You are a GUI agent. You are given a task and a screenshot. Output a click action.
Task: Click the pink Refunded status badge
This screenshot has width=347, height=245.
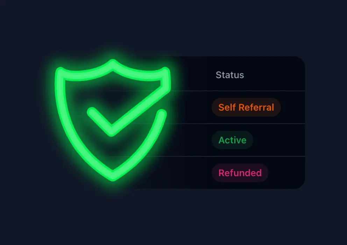[240, 173]
